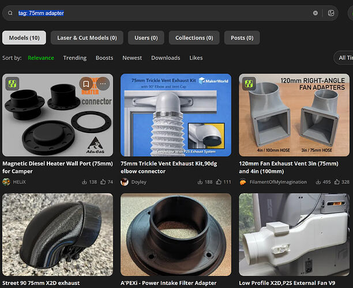Screen dimensions: 353x288
Task: Like the 120mm Fan model (328 likes)
Action: click(x=337, y=181)
